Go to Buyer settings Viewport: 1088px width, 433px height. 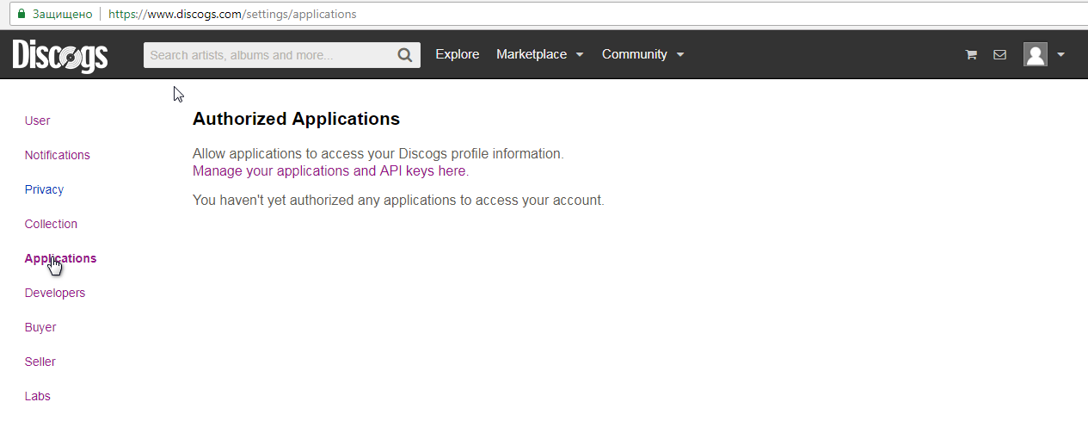pyautogui.click(x=40, y=327)
